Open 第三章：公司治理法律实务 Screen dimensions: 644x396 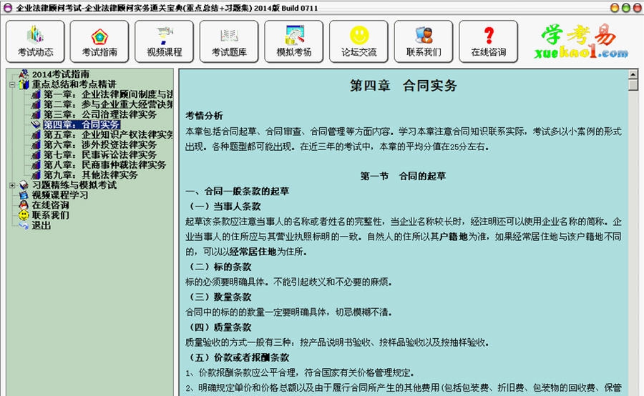click(x=100, y=114)
